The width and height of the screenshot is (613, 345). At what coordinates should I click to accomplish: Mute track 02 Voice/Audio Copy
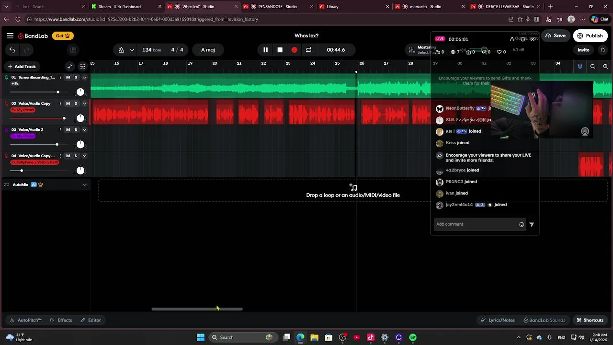point(68,103)
